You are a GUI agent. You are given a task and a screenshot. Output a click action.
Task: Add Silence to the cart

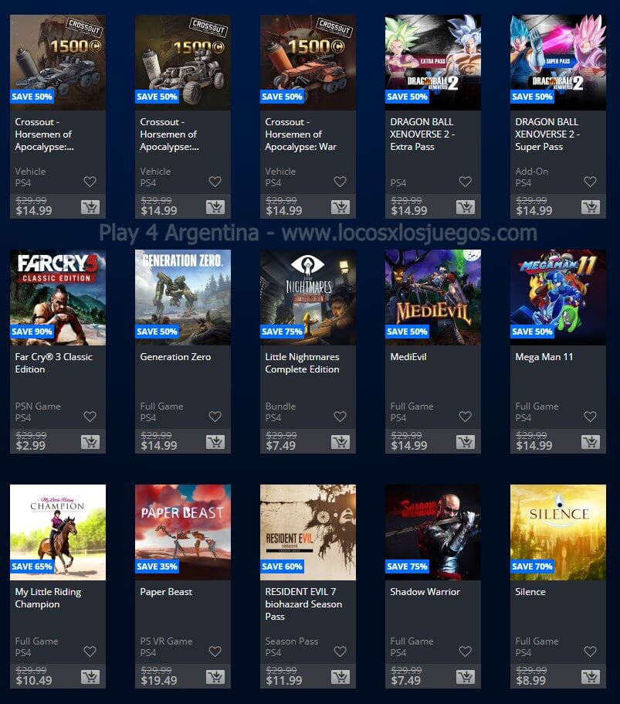pyautogui.click(x=591, y=677)
